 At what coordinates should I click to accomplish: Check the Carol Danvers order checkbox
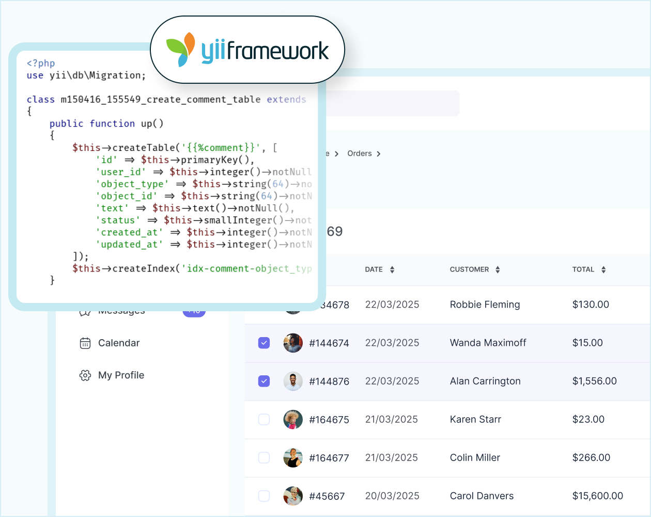(264, 496)
